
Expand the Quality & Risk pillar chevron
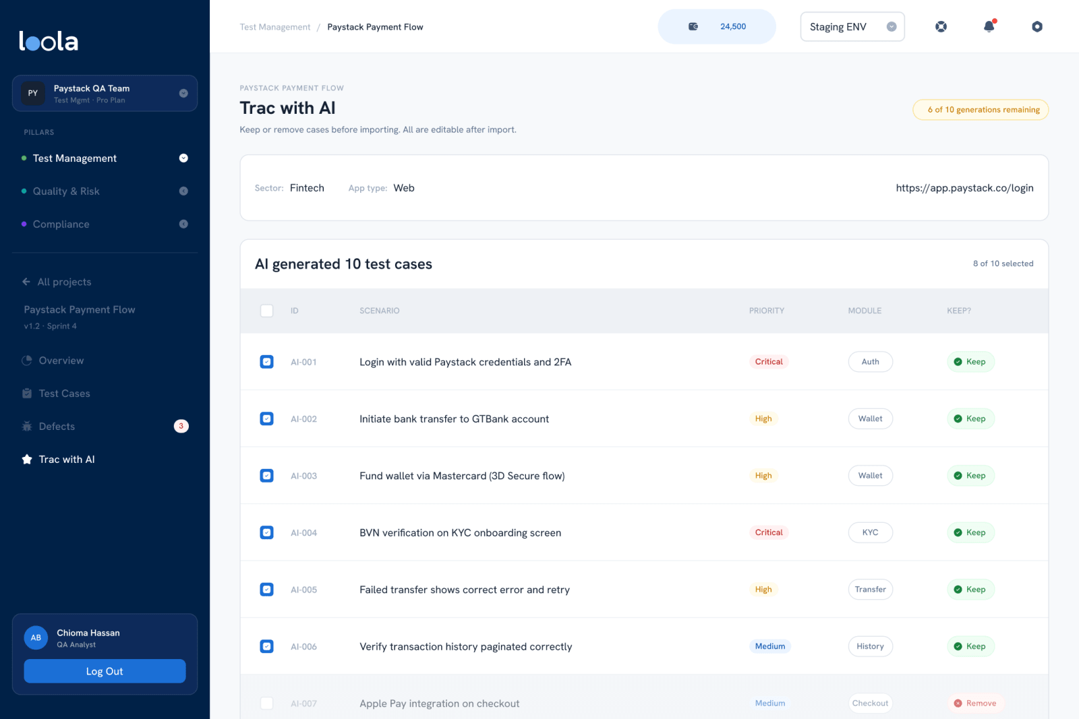coord(183,191)
